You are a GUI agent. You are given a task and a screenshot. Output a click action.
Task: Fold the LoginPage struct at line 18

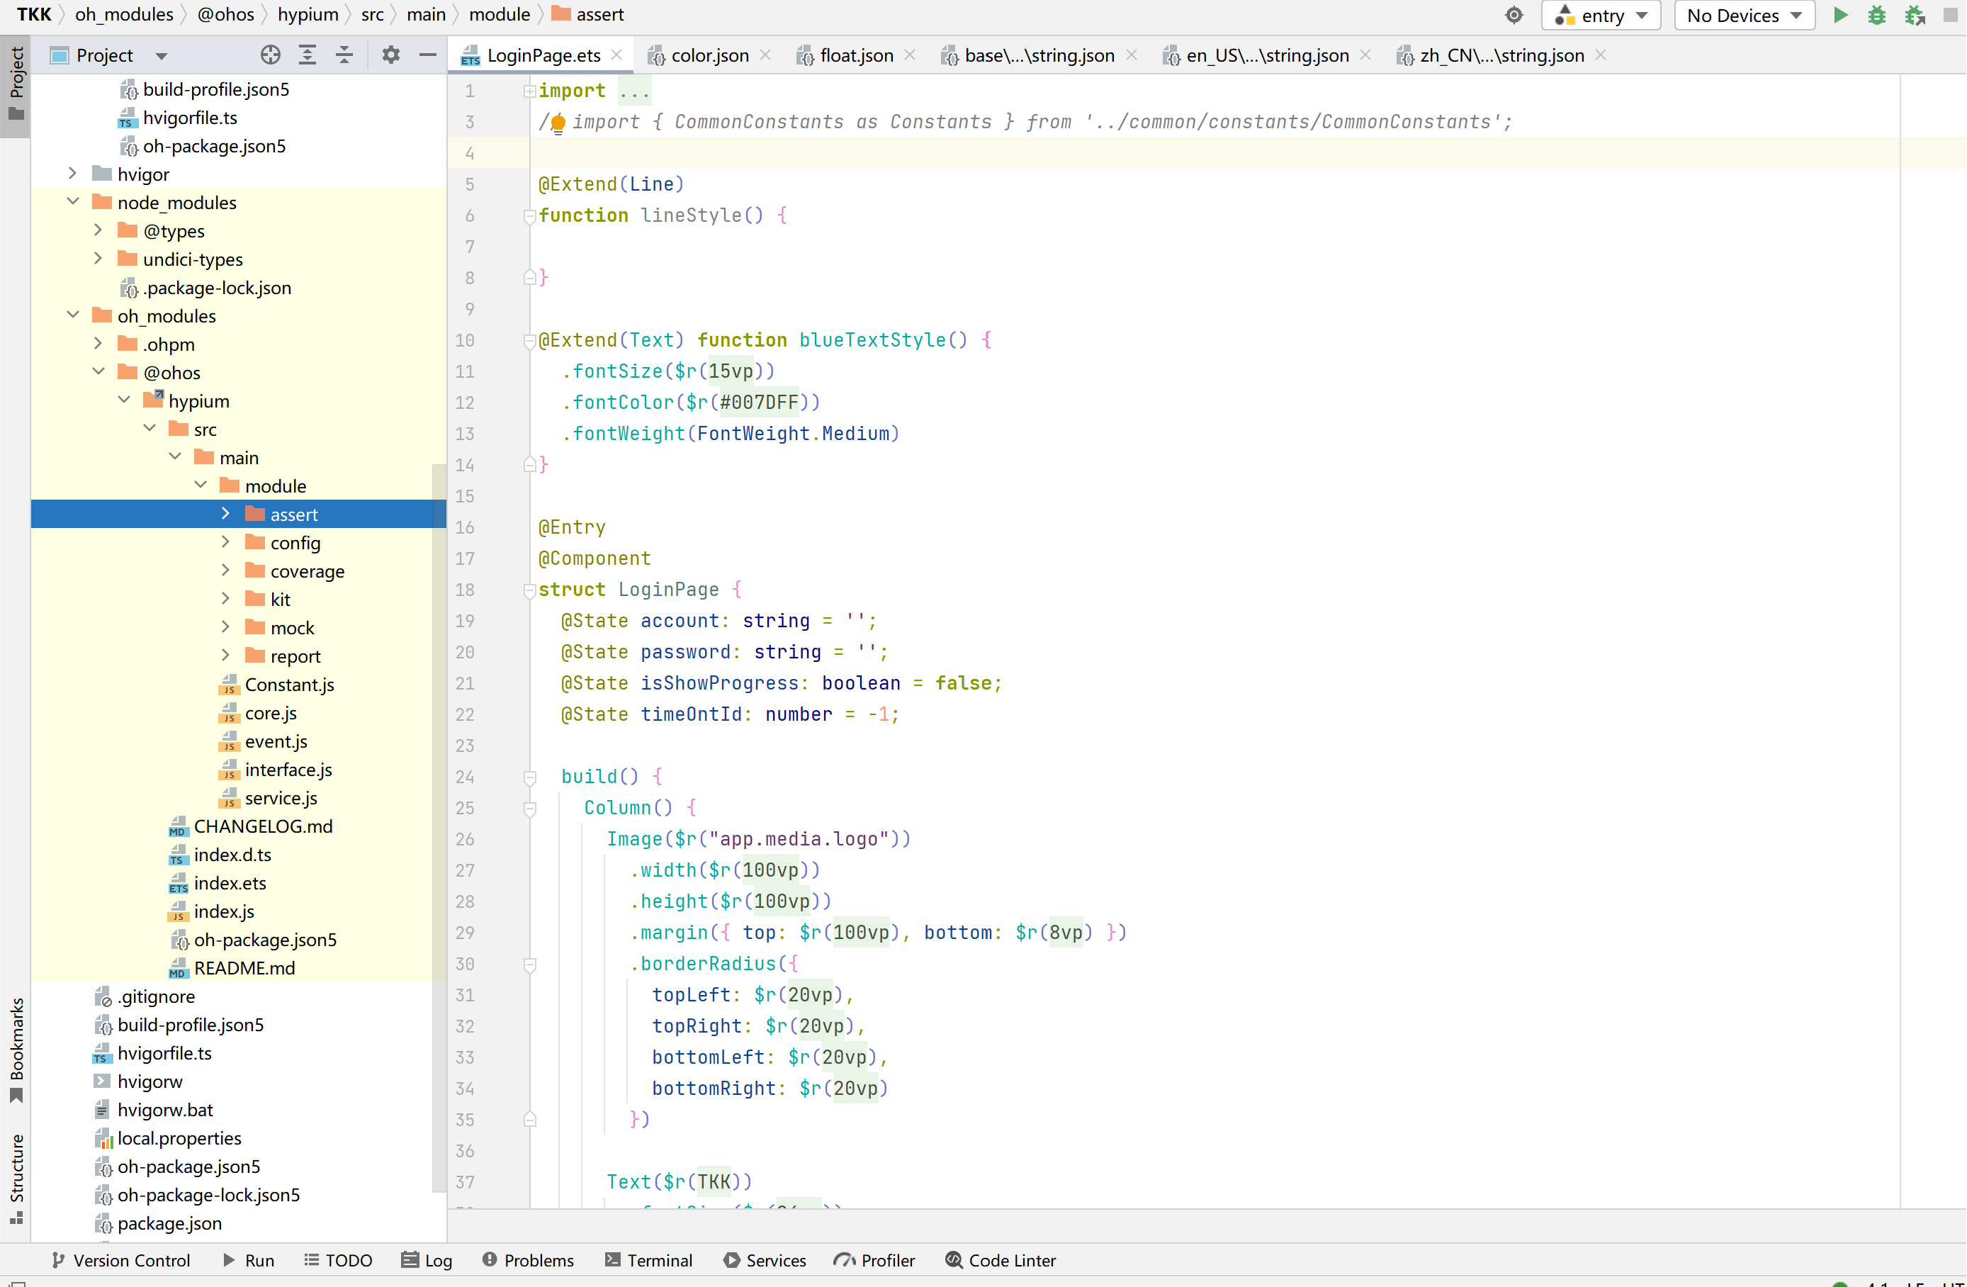tap(530, 590)
